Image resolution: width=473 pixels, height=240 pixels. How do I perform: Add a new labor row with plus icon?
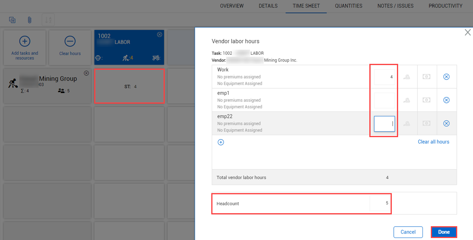click(x=221, y=142)
